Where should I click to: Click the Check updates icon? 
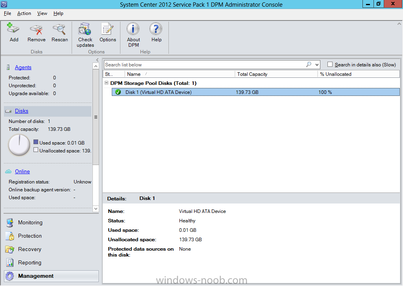(85, 29)
